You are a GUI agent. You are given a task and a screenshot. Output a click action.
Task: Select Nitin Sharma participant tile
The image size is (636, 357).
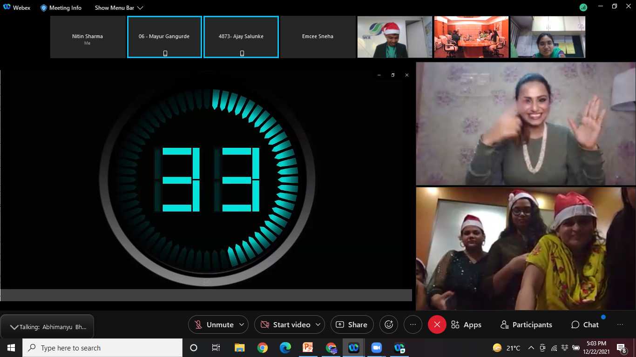pyautogui.click(x=88, y=37)
